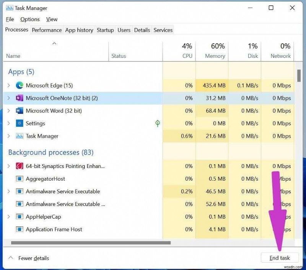Screen dimensions: 306x270
Task: Click the Settings gear app icon
Action: [19, 123]
